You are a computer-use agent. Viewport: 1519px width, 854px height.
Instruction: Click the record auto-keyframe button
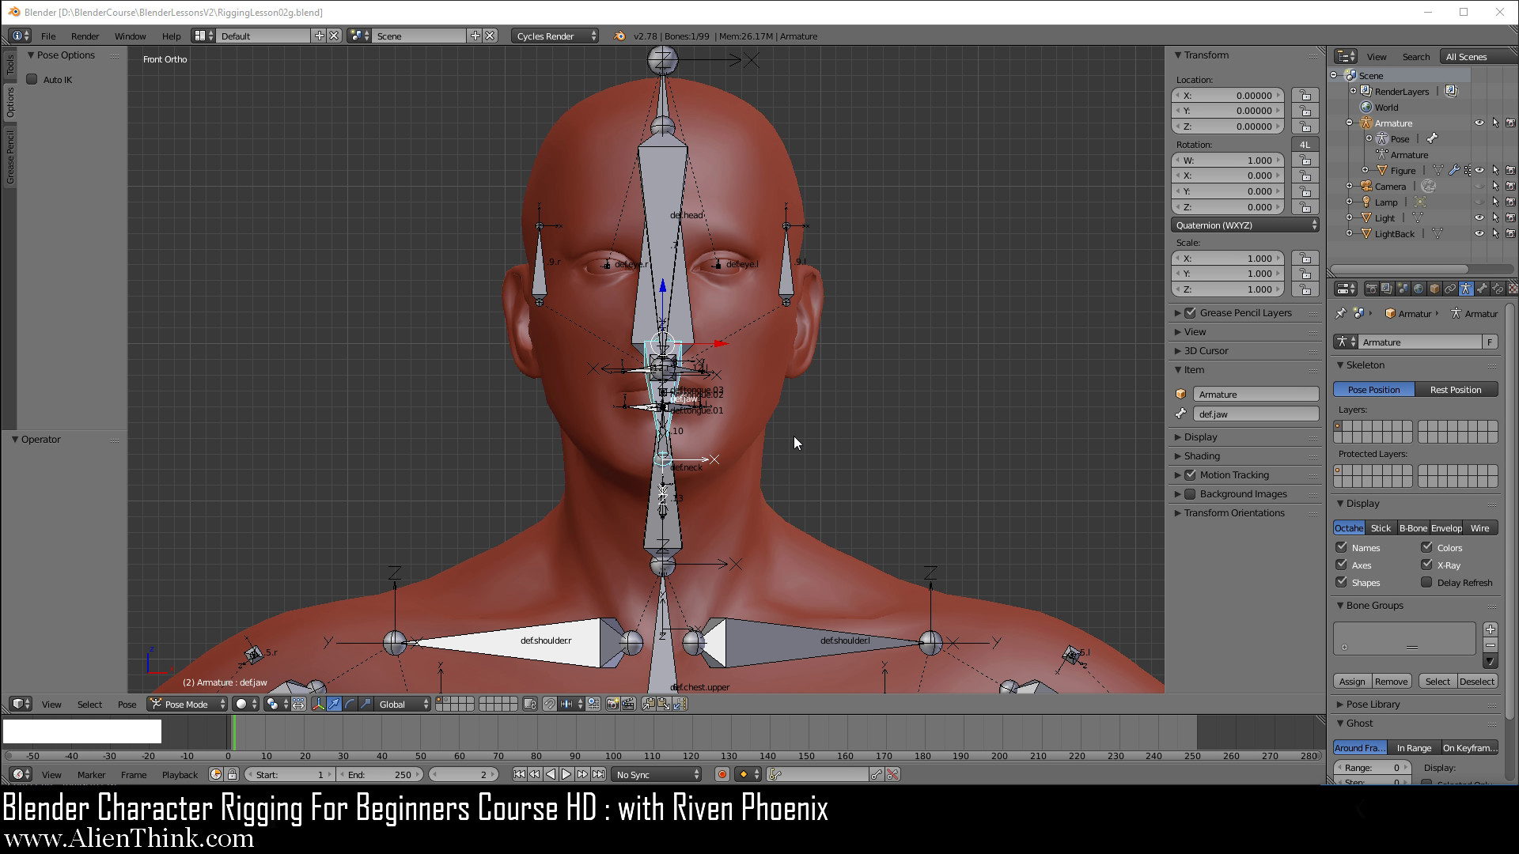tap(722, 775)
